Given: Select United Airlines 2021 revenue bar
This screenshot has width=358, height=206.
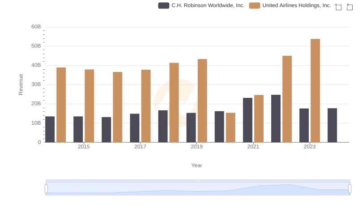Looking at the screenshot, I should [x=259, y=119].
